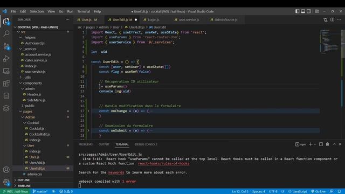Image resolution: width=345 pixels, height=194 pixels.
Task: Unfold the onChange function at line 17
Action: pos(88,111)
